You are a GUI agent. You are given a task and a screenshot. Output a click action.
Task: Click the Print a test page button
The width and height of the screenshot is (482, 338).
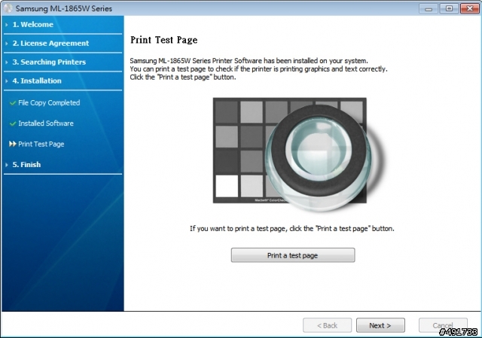tap(293, 255)
